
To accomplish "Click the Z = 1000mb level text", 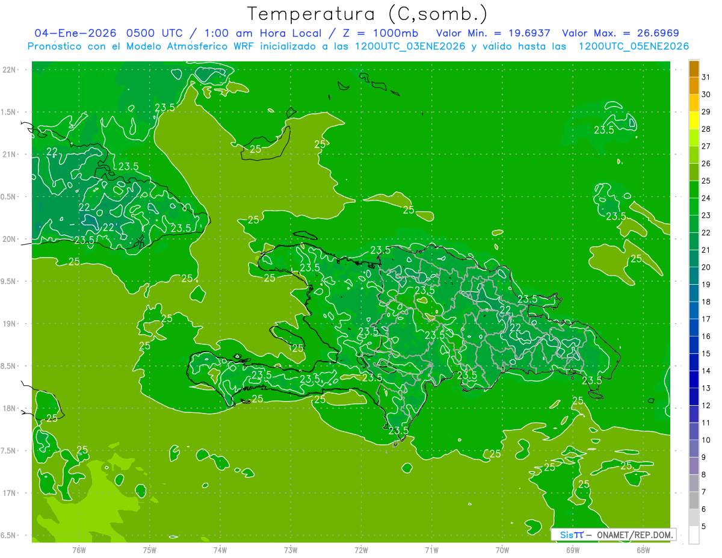I will click(x=386, y=33).
